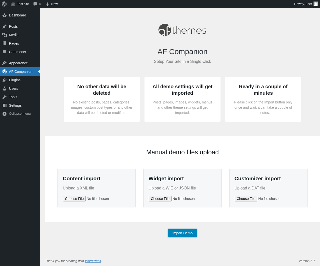Click the Import Demo button
The image size is (320, 266).
(x=182, y=233)
